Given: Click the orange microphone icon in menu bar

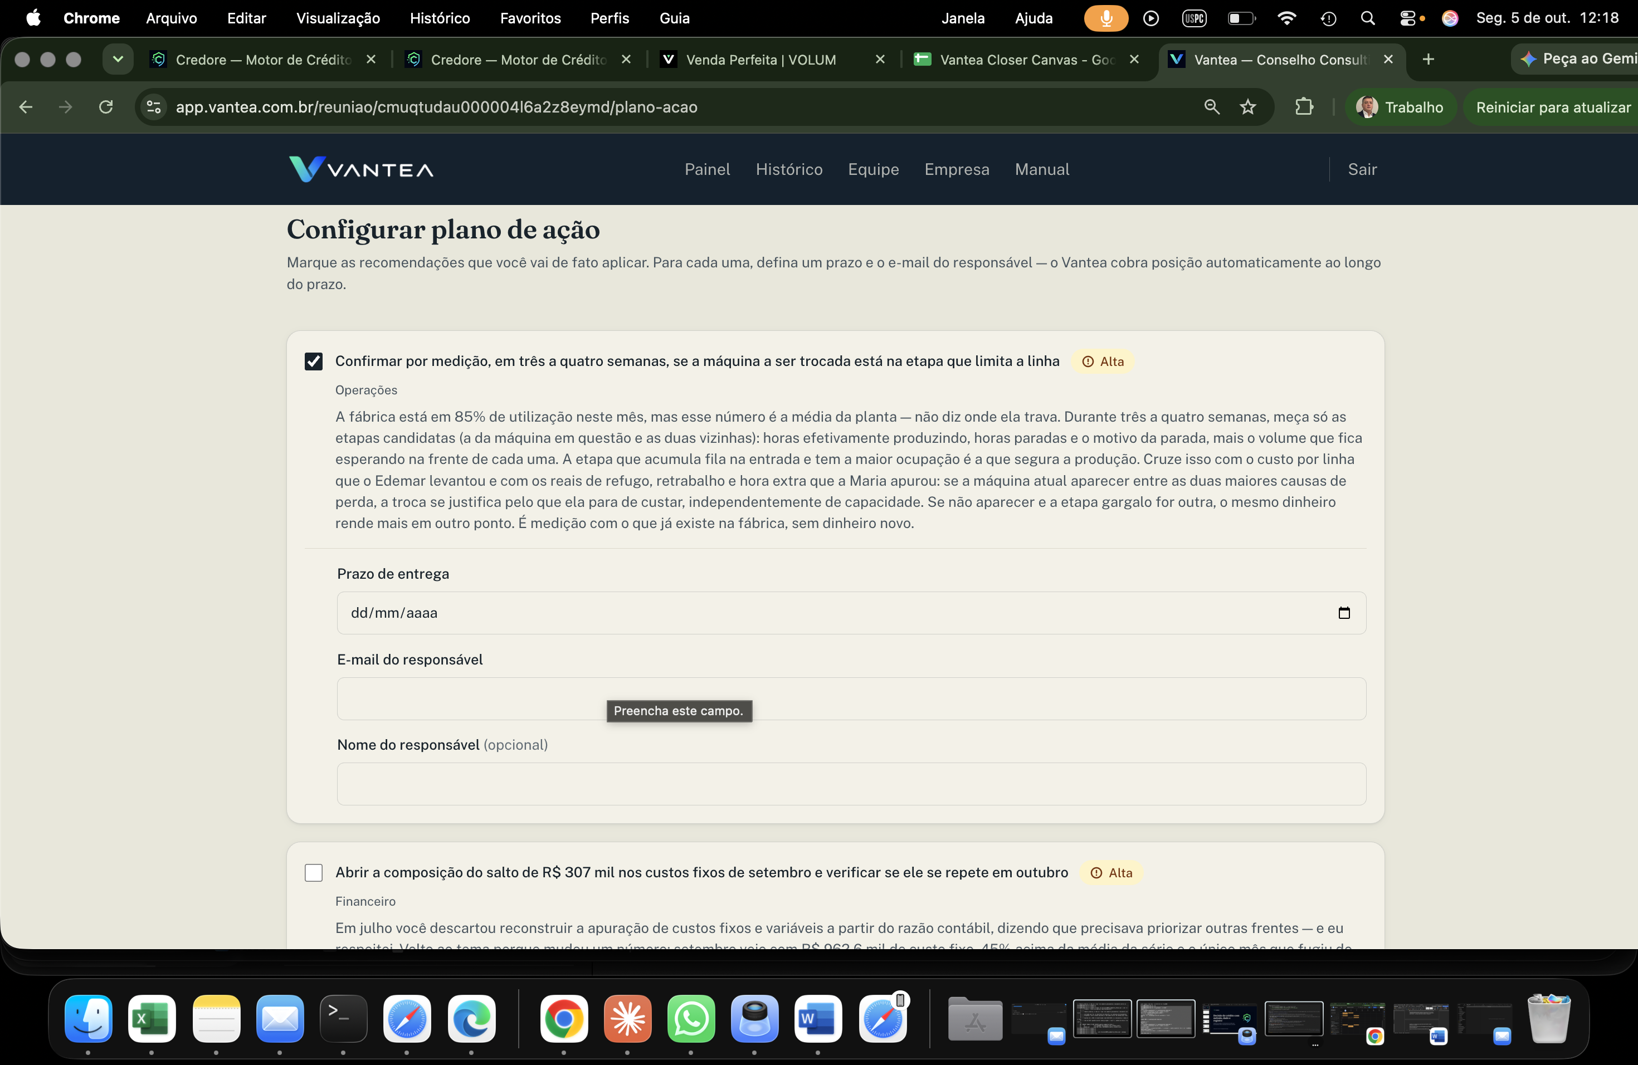Looking at the screenshot, I should tap(1105, 18).
